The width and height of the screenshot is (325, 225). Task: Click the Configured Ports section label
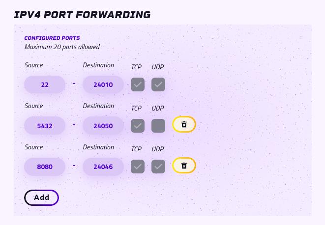coord(52,38)
